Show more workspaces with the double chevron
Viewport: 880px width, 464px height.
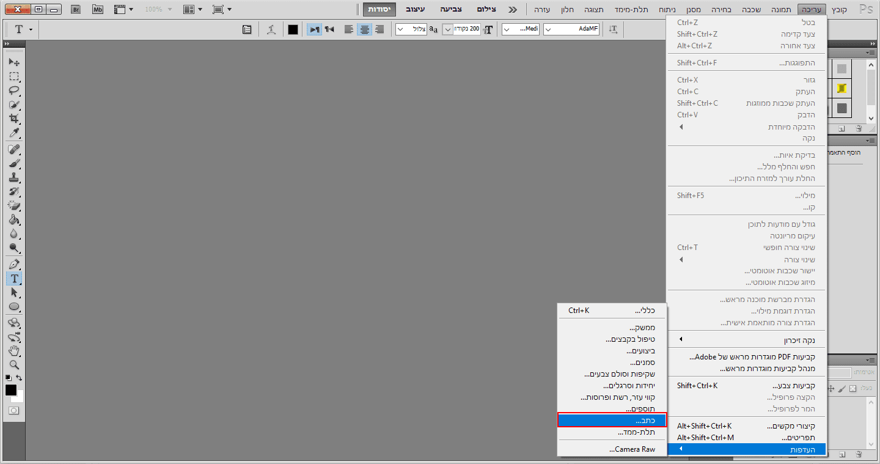click(x=513, y=10)
